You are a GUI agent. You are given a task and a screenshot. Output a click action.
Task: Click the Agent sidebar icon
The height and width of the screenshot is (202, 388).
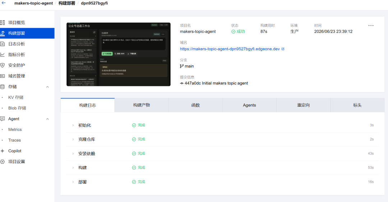(x=3, y=119)
